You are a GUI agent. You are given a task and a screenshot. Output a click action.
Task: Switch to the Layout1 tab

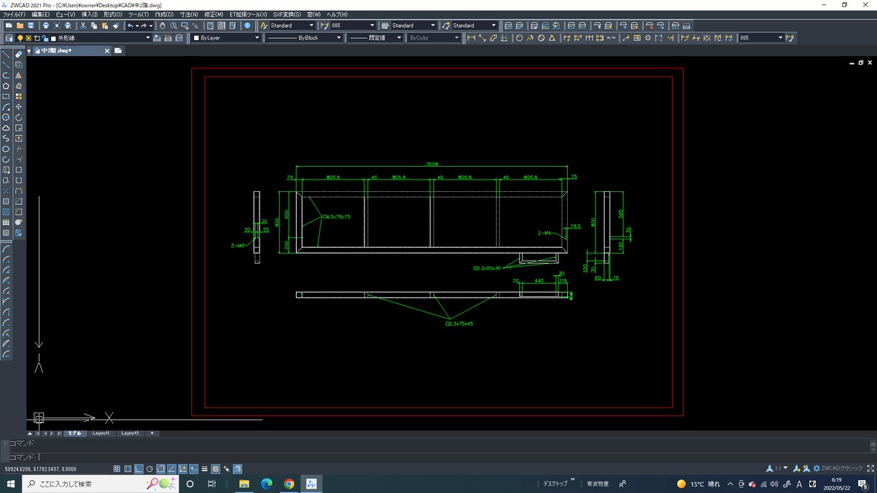(101, 433)
